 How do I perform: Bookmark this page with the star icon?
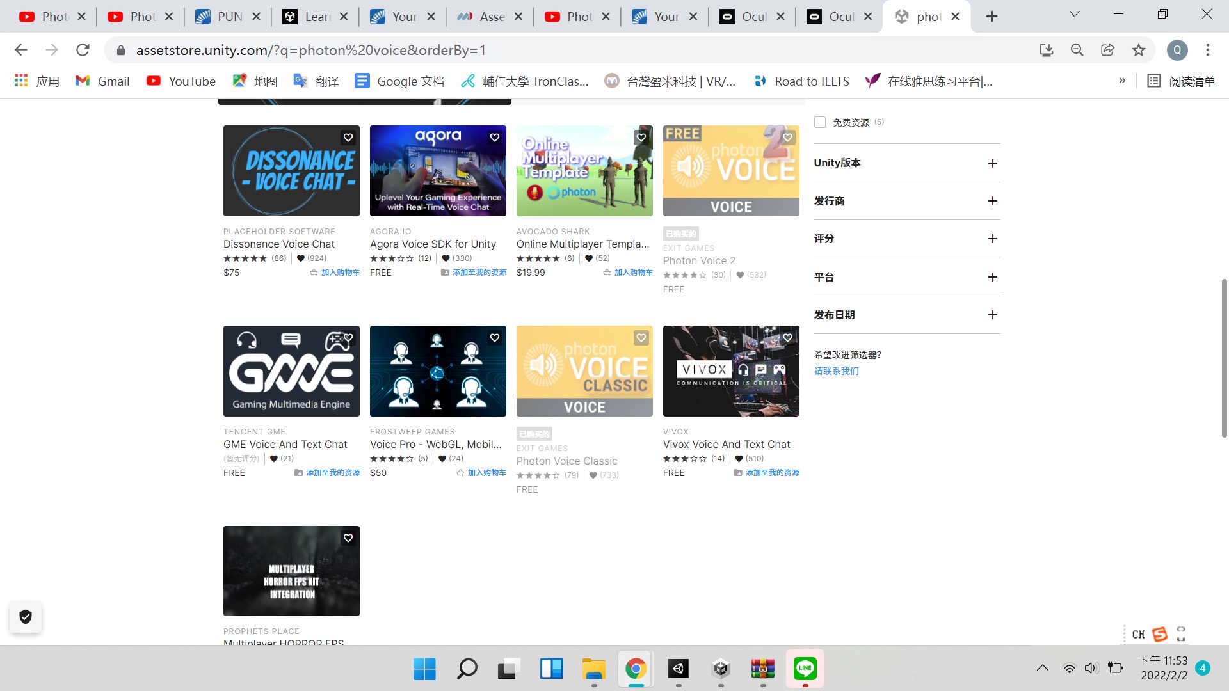point(1139,50)
